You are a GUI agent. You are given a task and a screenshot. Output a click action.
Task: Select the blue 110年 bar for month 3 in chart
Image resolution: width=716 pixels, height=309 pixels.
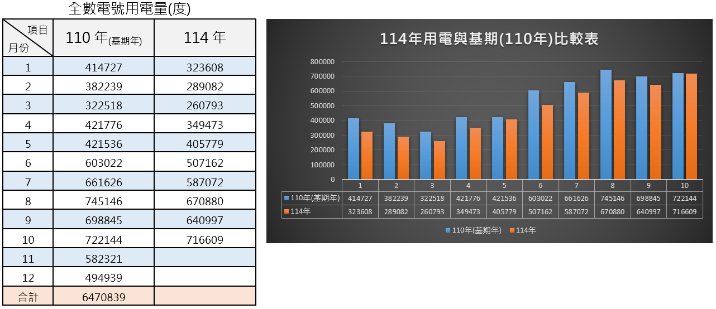point(426,156)
